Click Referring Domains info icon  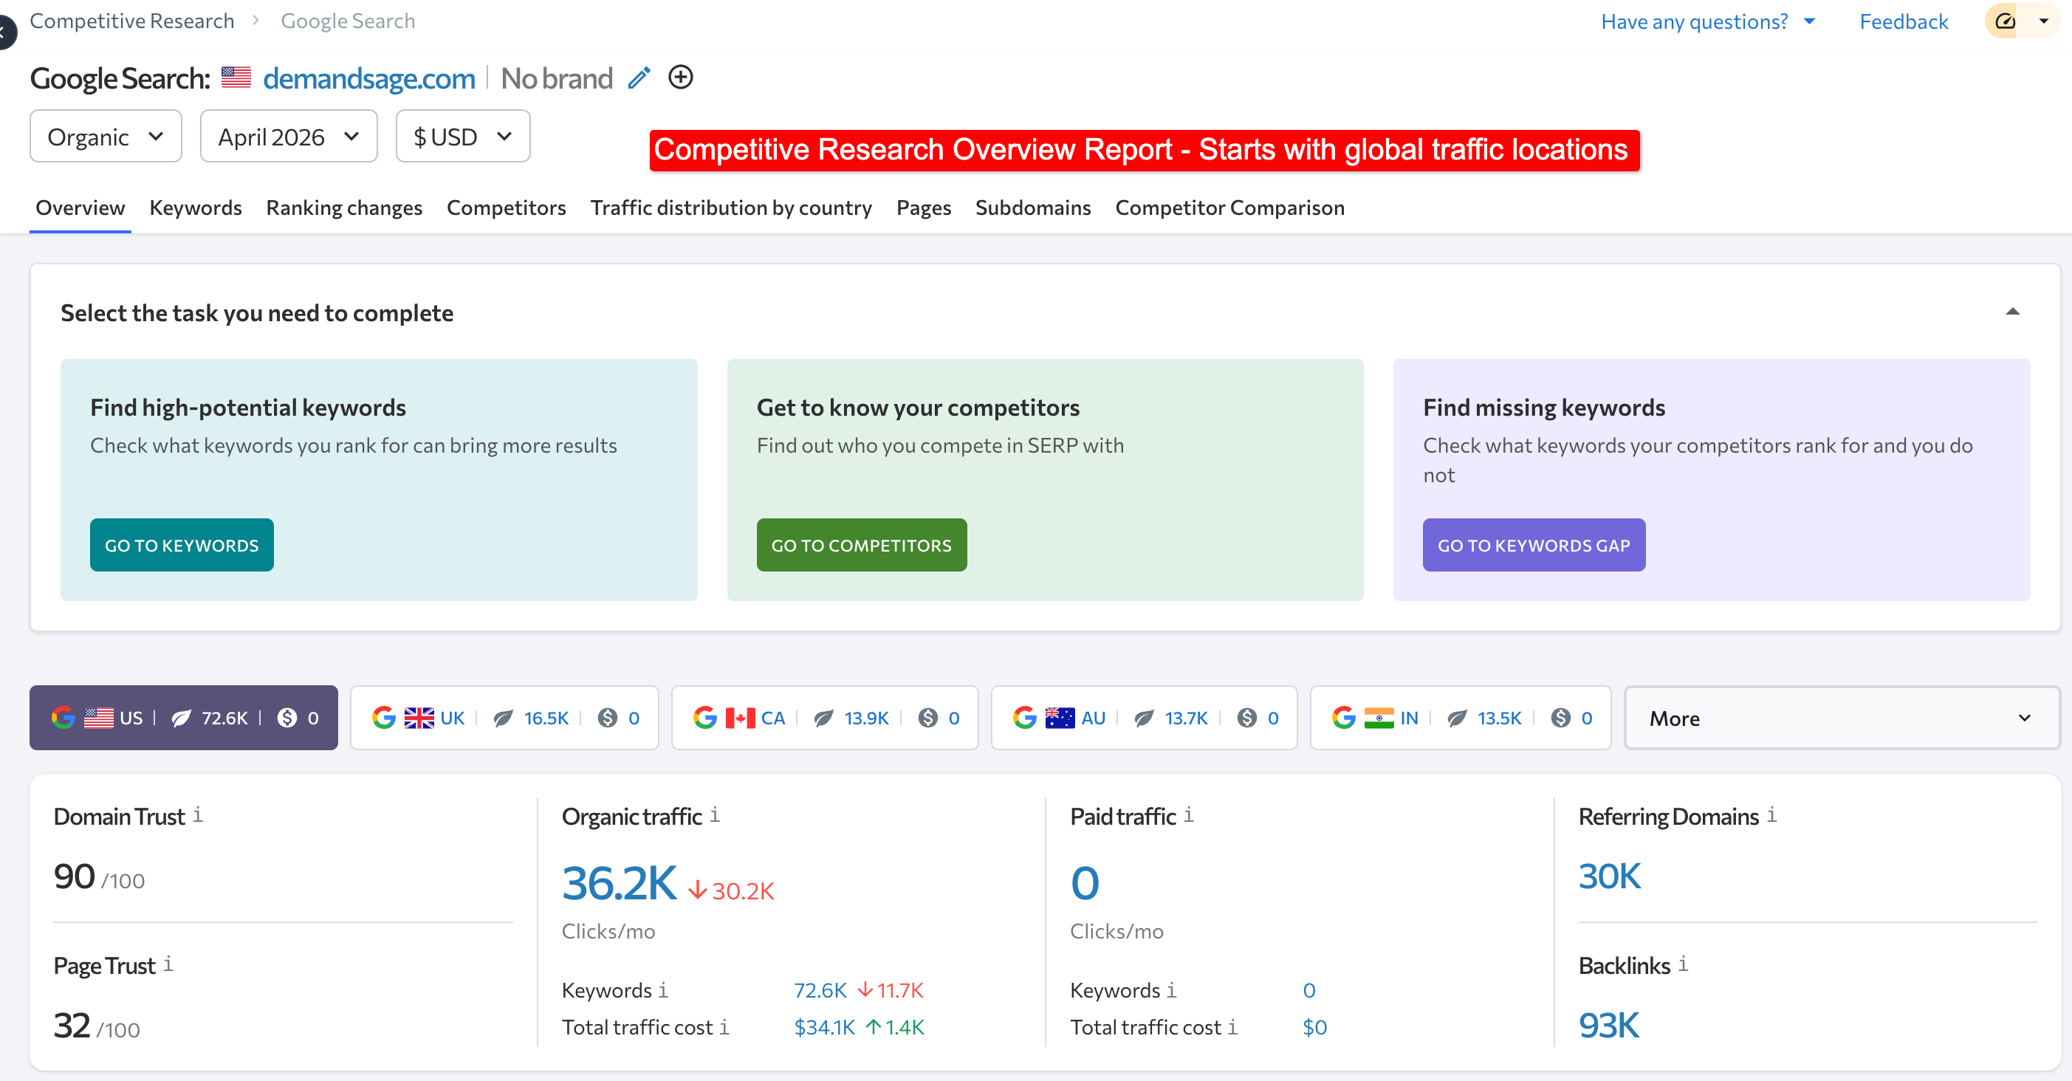tap(1772, 814)
